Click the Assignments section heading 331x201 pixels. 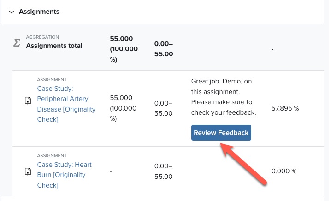tap(39, 12)
